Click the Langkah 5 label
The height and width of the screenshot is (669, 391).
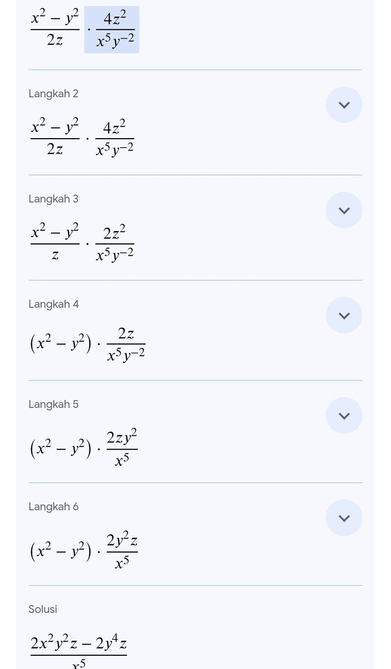point(53,404)
